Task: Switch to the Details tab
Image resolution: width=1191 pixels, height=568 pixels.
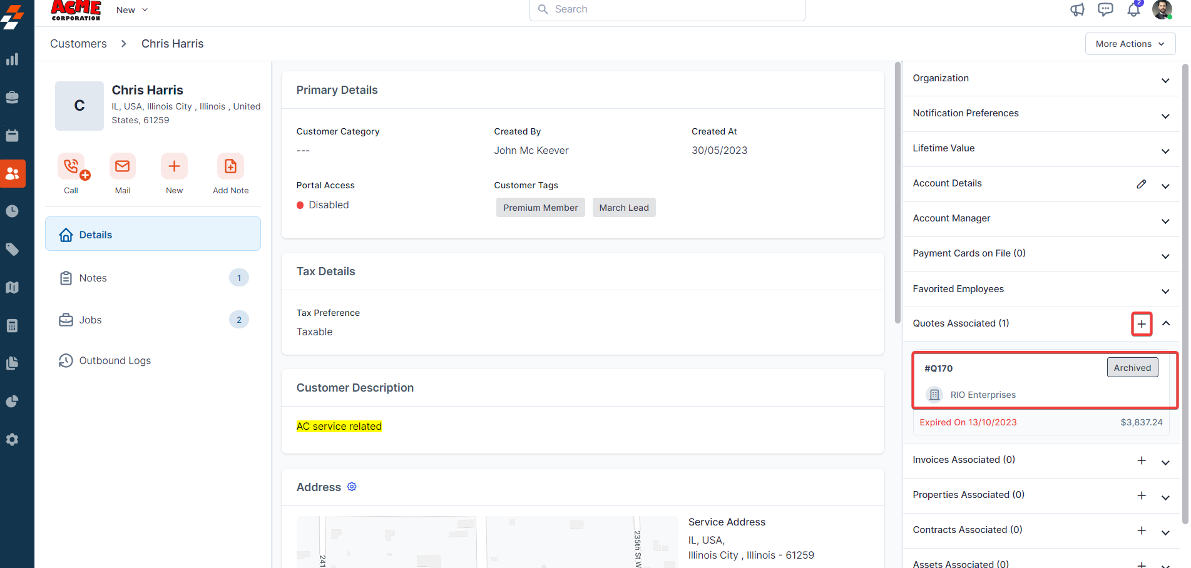Action: click(x=153, y=234)
